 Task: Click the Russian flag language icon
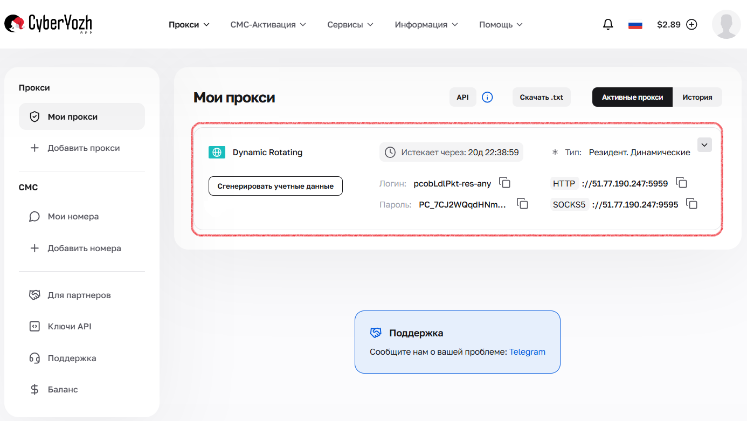(x=635, y=24)
